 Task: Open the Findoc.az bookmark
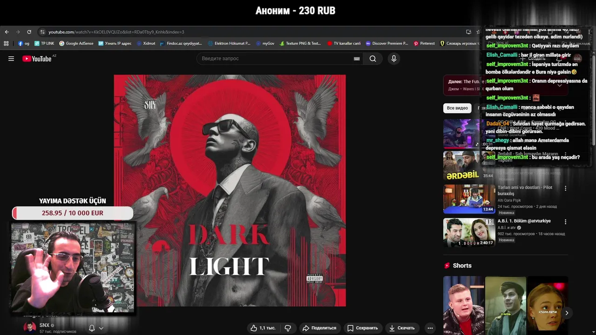click(x=181, y=43)
